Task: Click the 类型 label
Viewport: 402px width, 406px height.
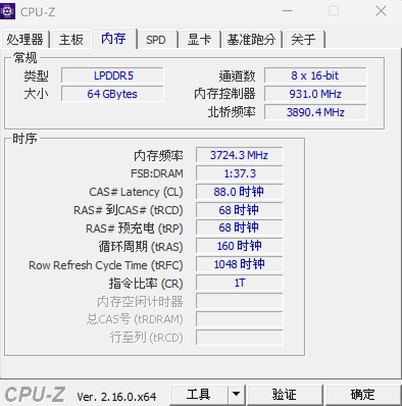Action: pos(36,76)
